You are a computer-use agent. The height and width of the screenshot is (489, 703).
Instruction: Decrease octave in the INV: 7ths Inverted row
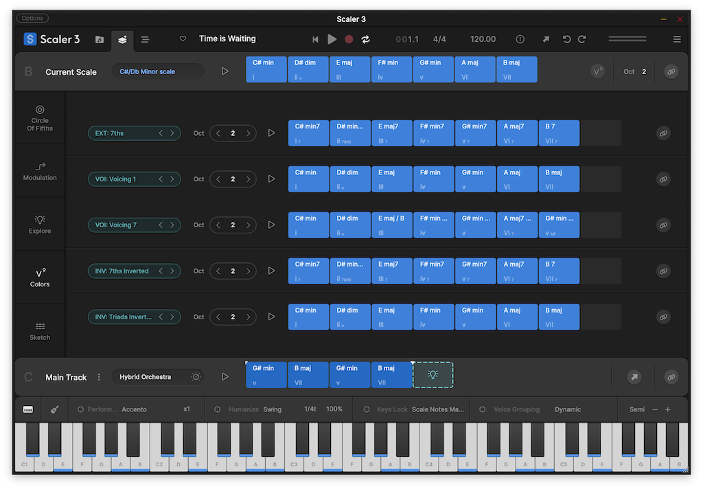point(218,271)
